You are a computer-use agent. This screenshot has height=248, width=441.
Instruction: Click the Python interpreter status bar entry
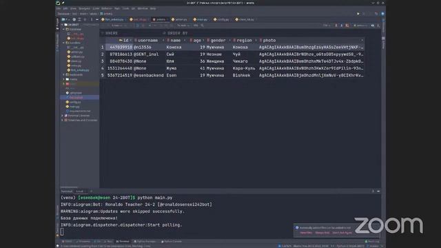(x=350, y=246)
